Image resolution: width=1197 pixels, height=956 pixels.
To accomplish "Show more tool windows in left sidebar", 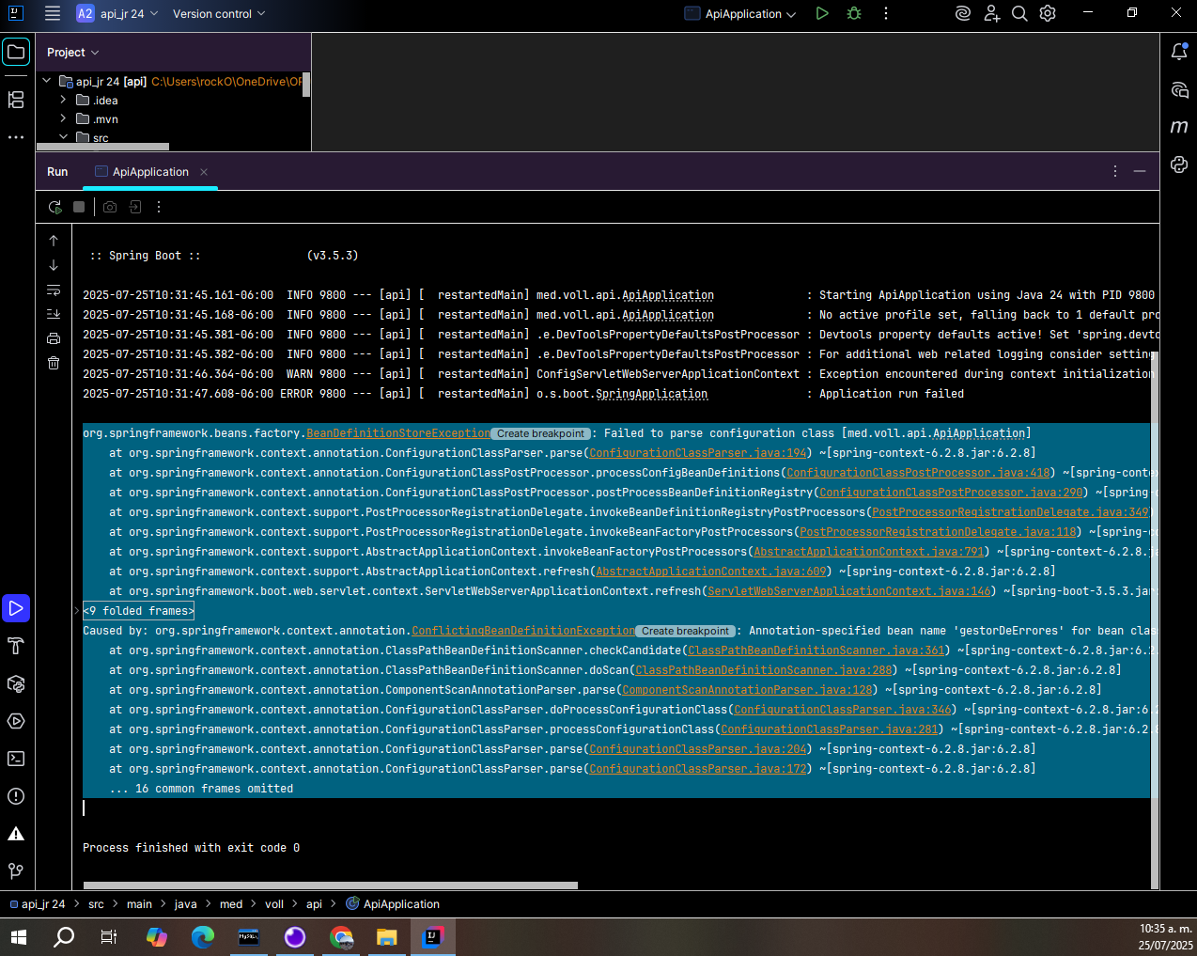I will pos(16,137).
